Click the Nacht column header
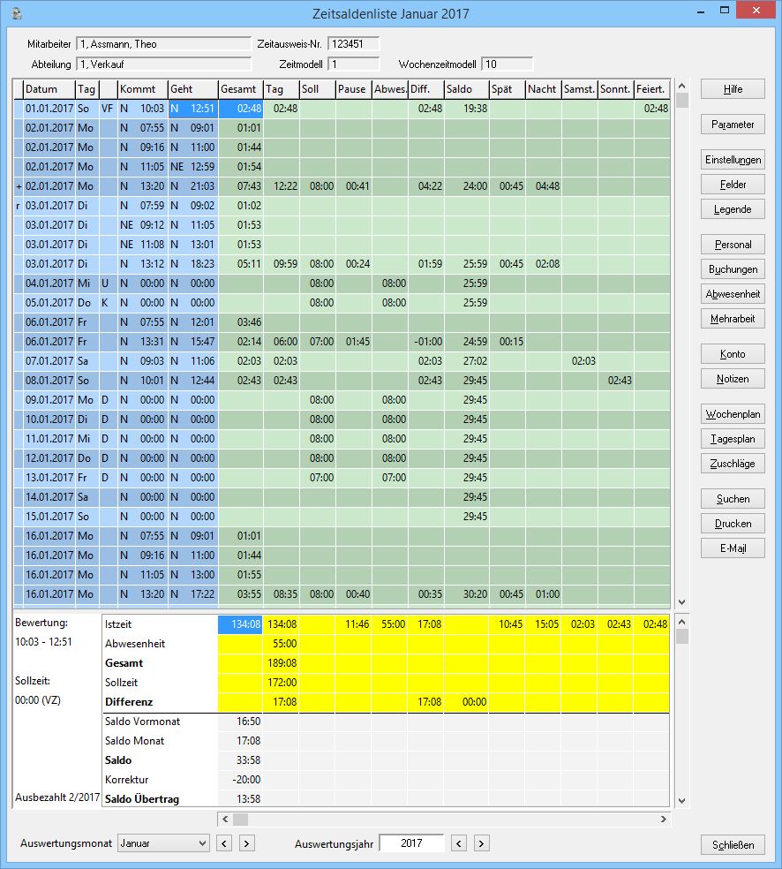This screenshot has height=869, width=782. (544, 88)
